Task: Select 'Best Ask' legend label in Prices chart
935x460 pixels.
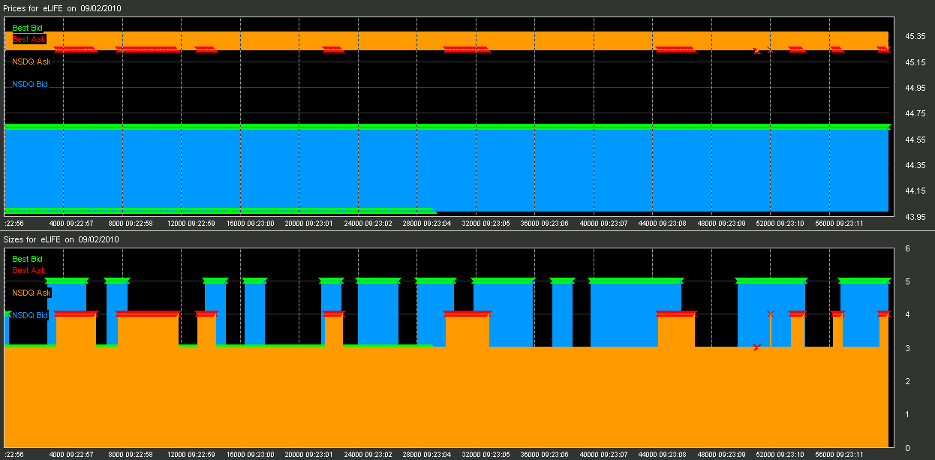Action: (29, 39)
